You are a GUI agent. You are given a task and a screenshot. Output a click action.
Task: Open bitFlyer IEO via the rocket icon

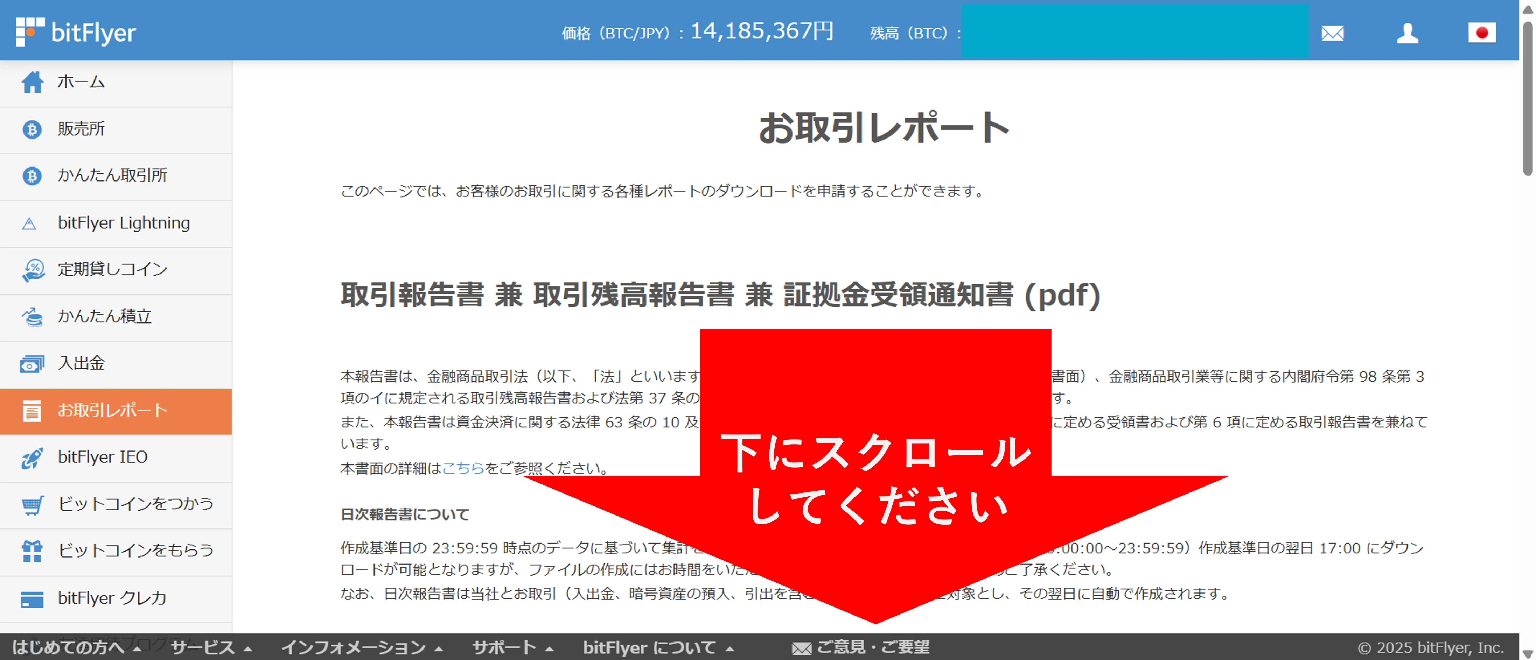(33, 457)
